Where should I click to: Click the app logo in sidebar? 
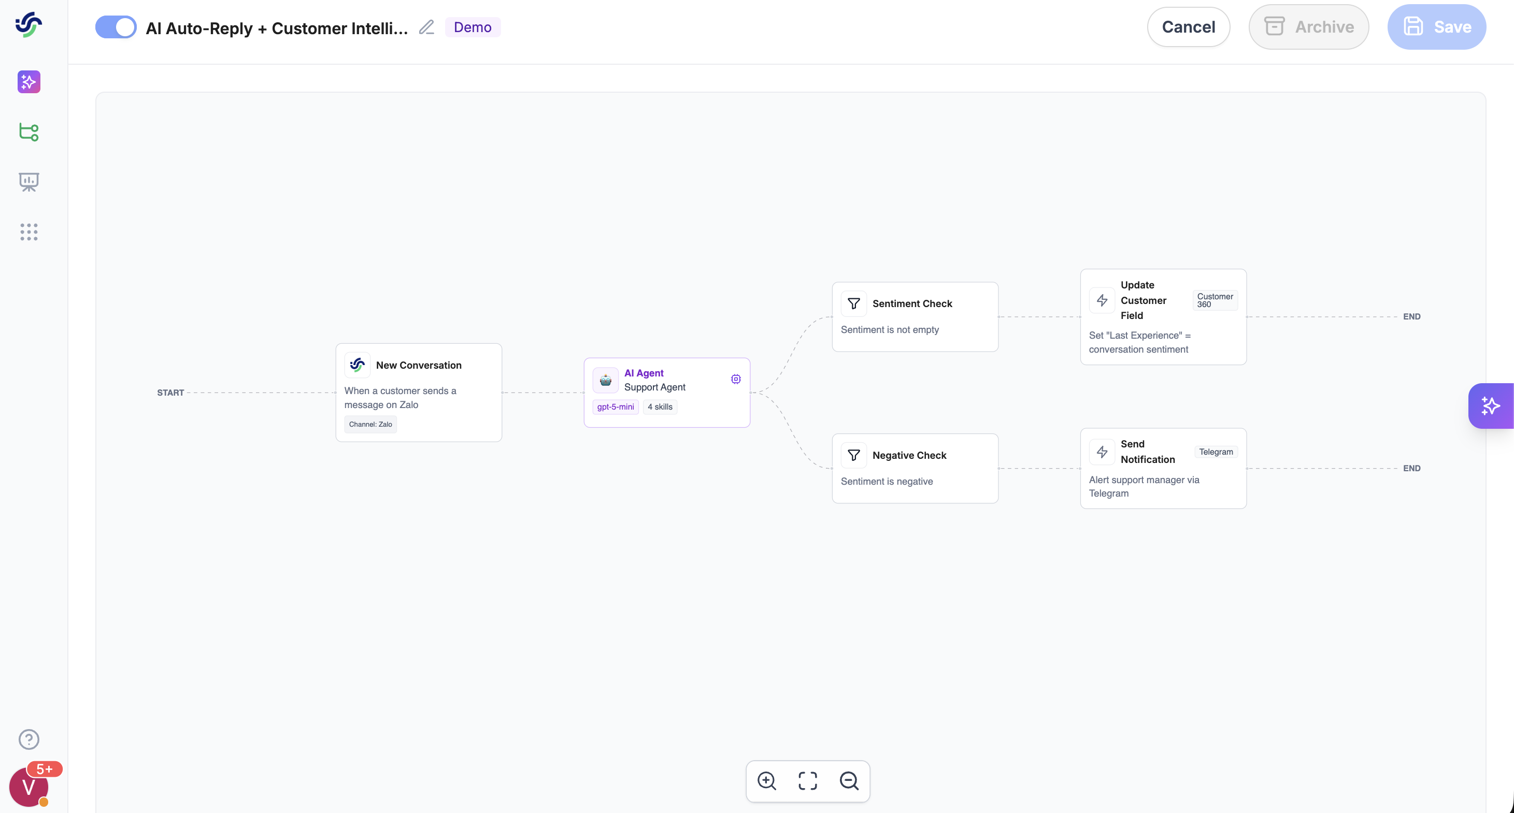tap(28, 25)
